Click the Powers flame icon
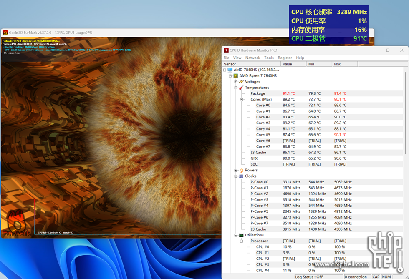Image resolution: width=409 pixels, height=279 pixels. (241, 170)
